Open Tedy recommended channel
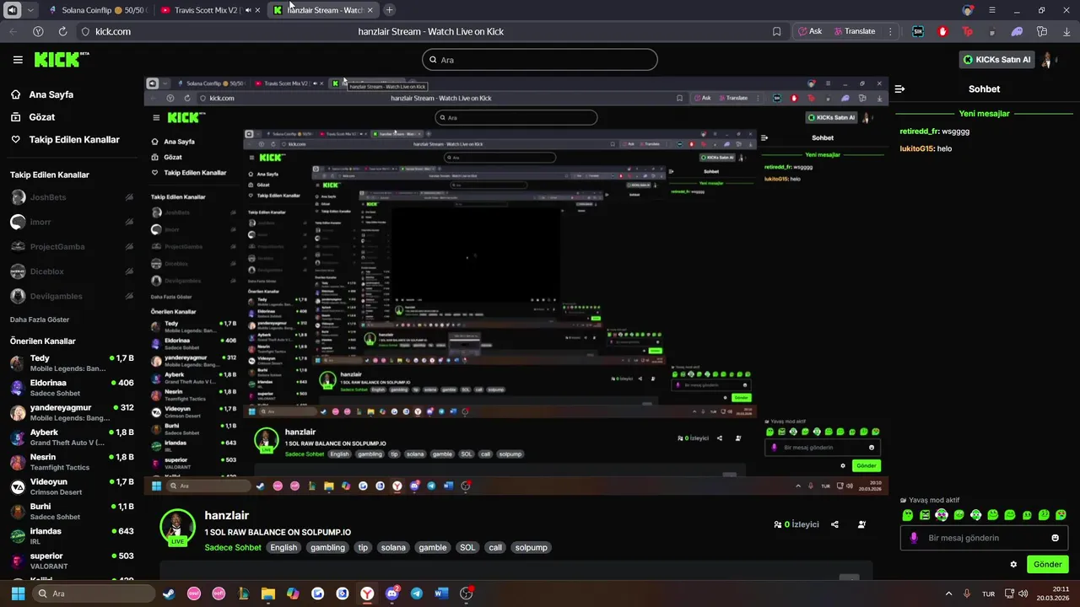The height and width of the screenshot is (607, 1080). tap(72, 363)
